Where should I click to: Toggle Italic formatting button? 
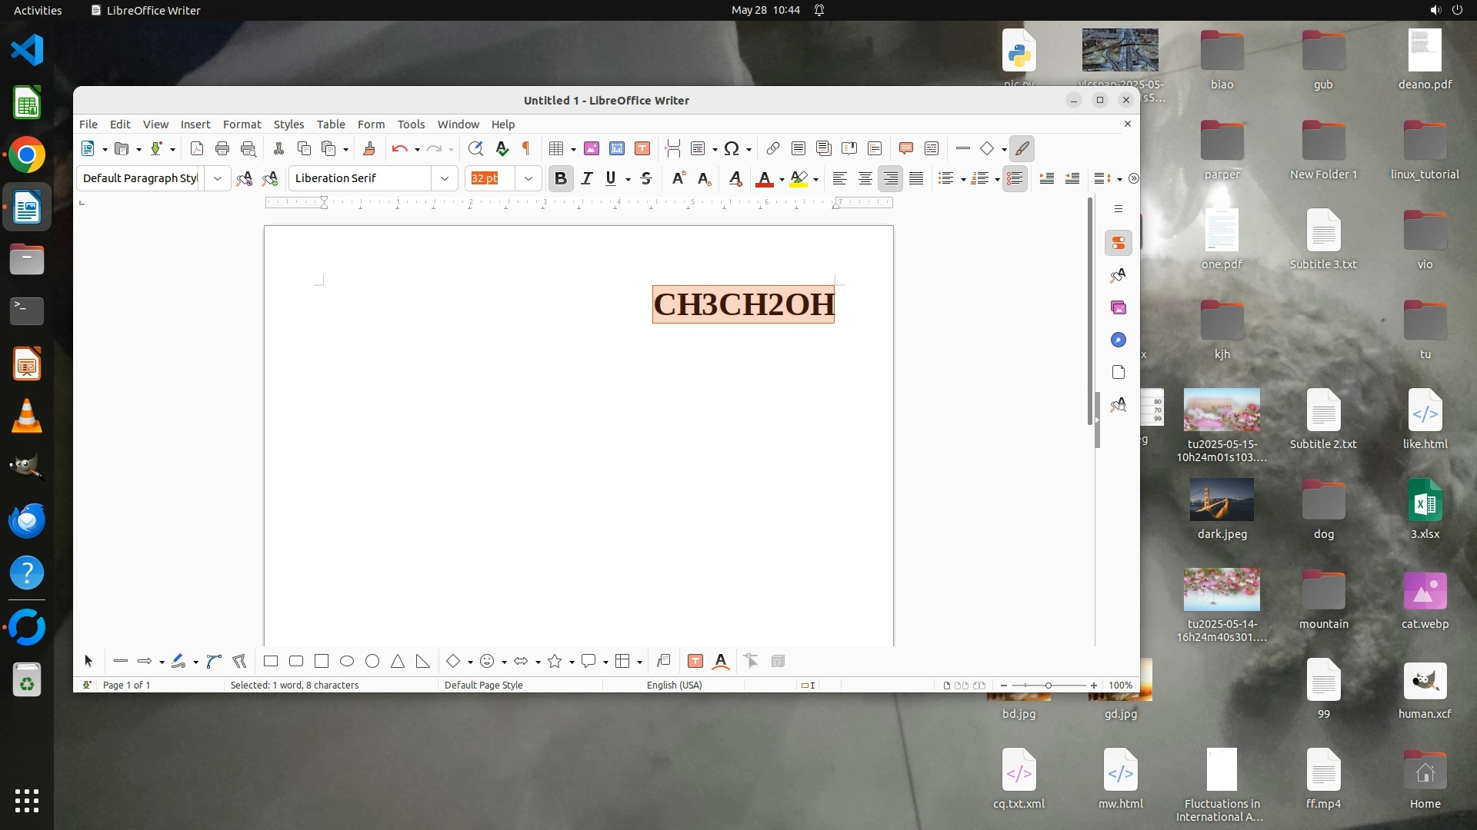(x=586, y=178)
